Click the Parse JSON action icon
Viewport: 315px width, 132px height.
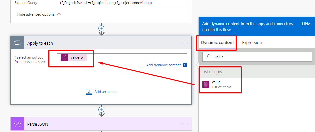coord(17,124)
